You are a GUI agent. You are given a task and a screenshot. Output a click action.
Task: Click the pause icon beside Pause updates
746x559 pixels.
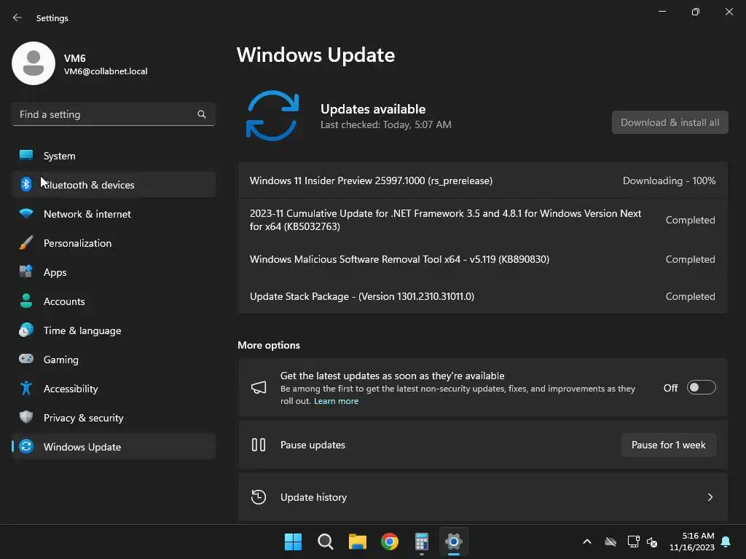[x=259, y=445]
